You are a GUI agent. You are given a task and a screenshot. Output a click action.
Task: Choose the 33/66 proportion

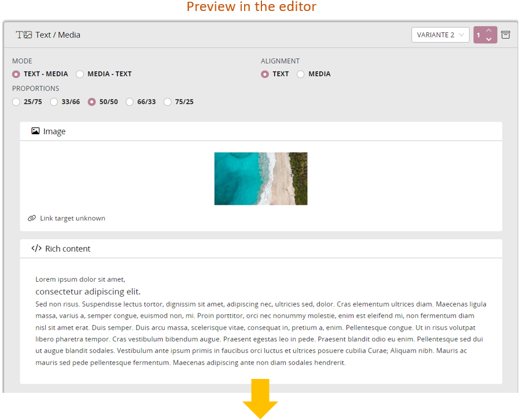[x=54, y=102]
